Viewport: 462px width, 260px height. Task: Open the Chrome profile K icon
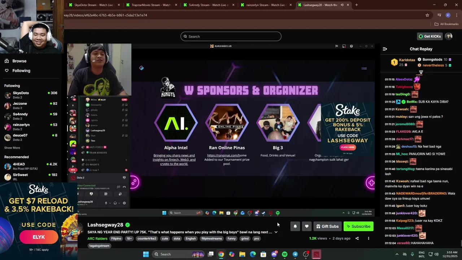pyautogui.click(x=448, y=15)
